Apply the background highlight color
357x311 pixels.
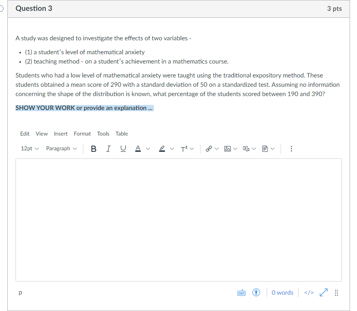[x=162, y=149]
